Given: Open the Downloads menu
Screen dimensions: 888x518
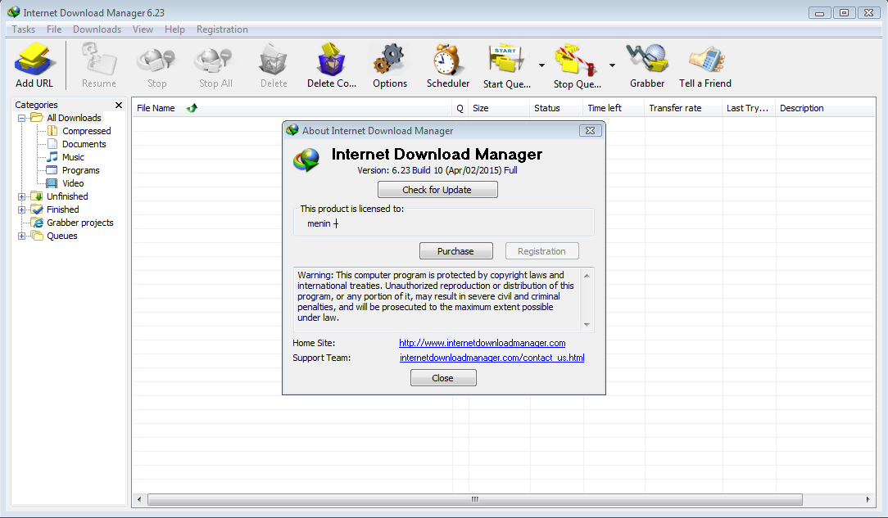Looking at the screenshot, I should (97, 29).
